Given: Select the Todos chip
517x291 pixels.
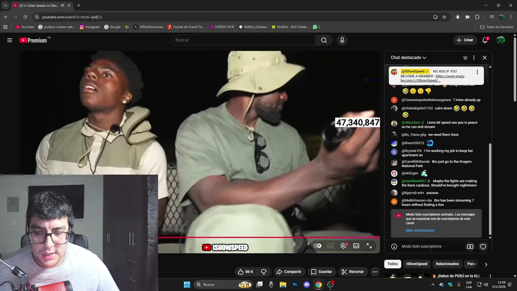Looking at the screenshot, I should point(393,264).
